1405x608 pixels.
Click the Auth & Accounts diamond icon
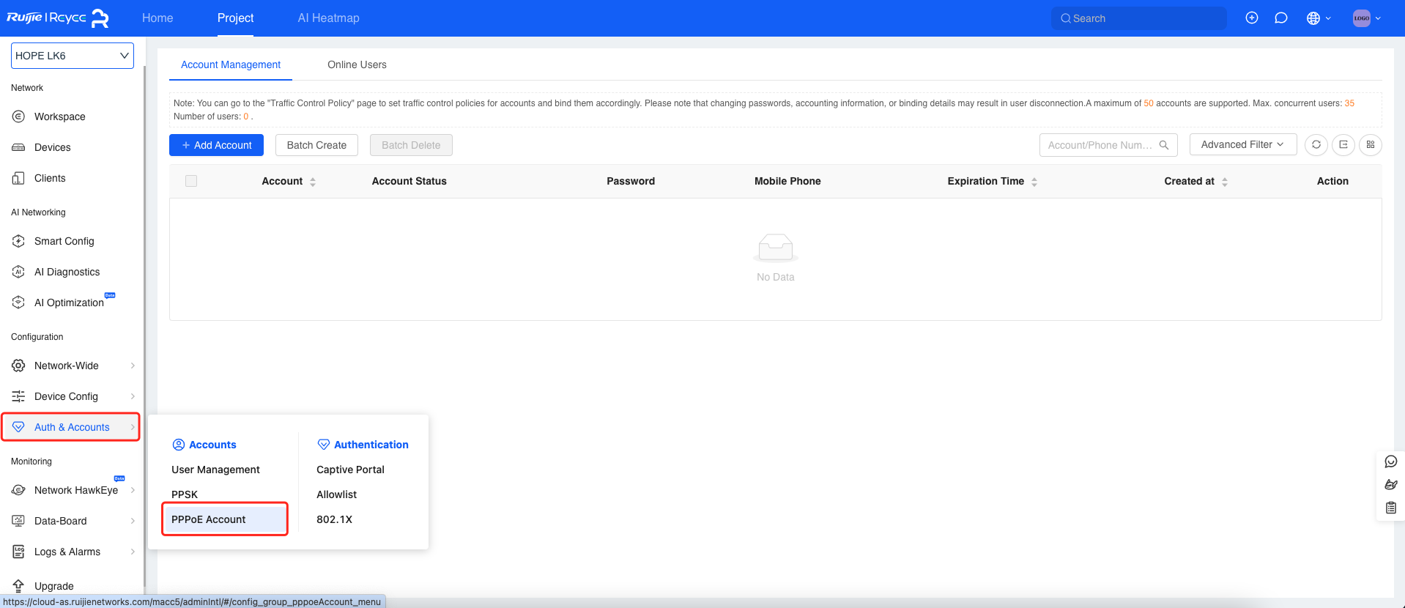pyautogui.click(x=19, y=427)
